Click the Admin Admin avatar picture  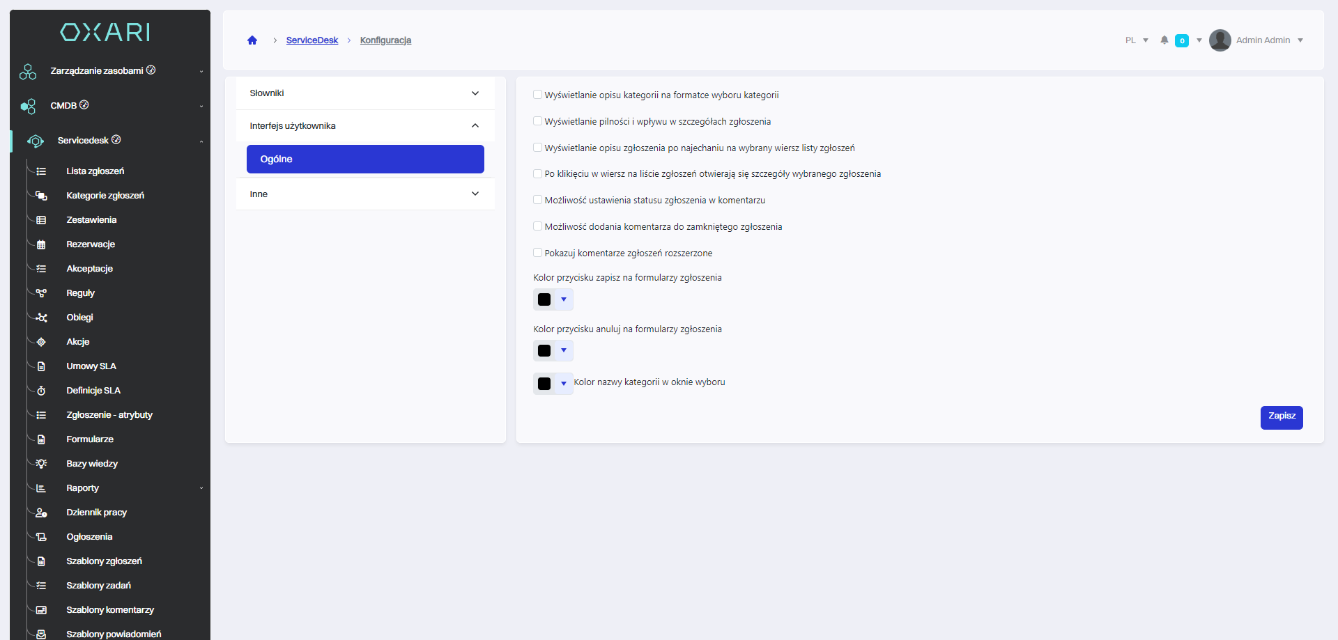pyautogui.click(x=1220, y=40)
